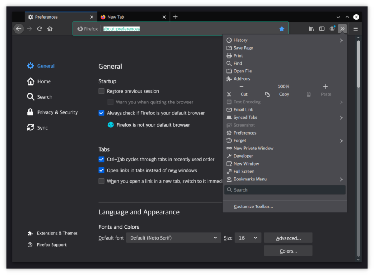The height and width of the screenshot is (275, 374).
Task: Click the Home button in the navigation bar
Action: (x=50, y=29)
